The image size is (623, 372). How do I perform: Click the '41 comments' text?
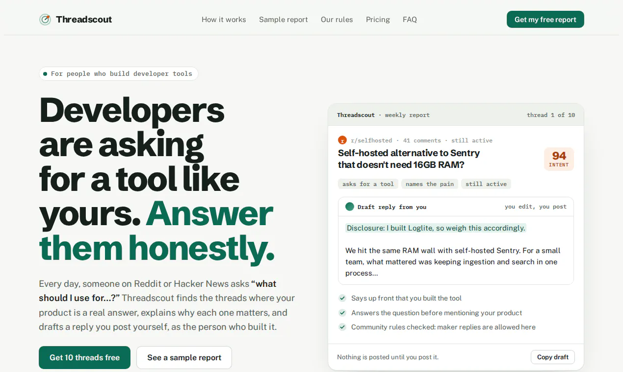[x=422, y=140]
